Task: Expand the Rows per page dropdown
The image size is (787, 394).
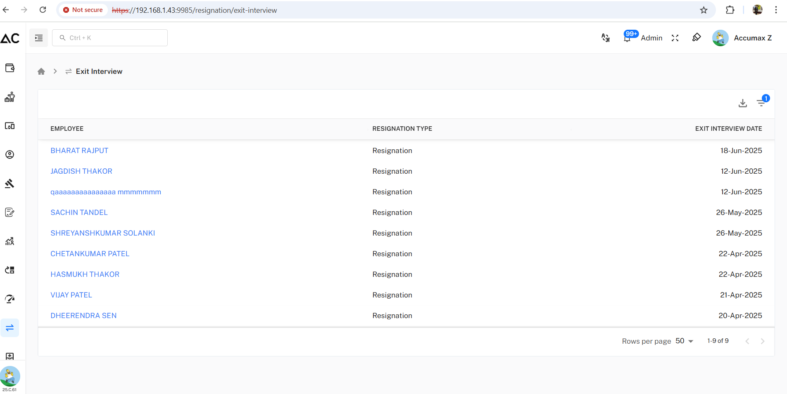Action: 685,341
